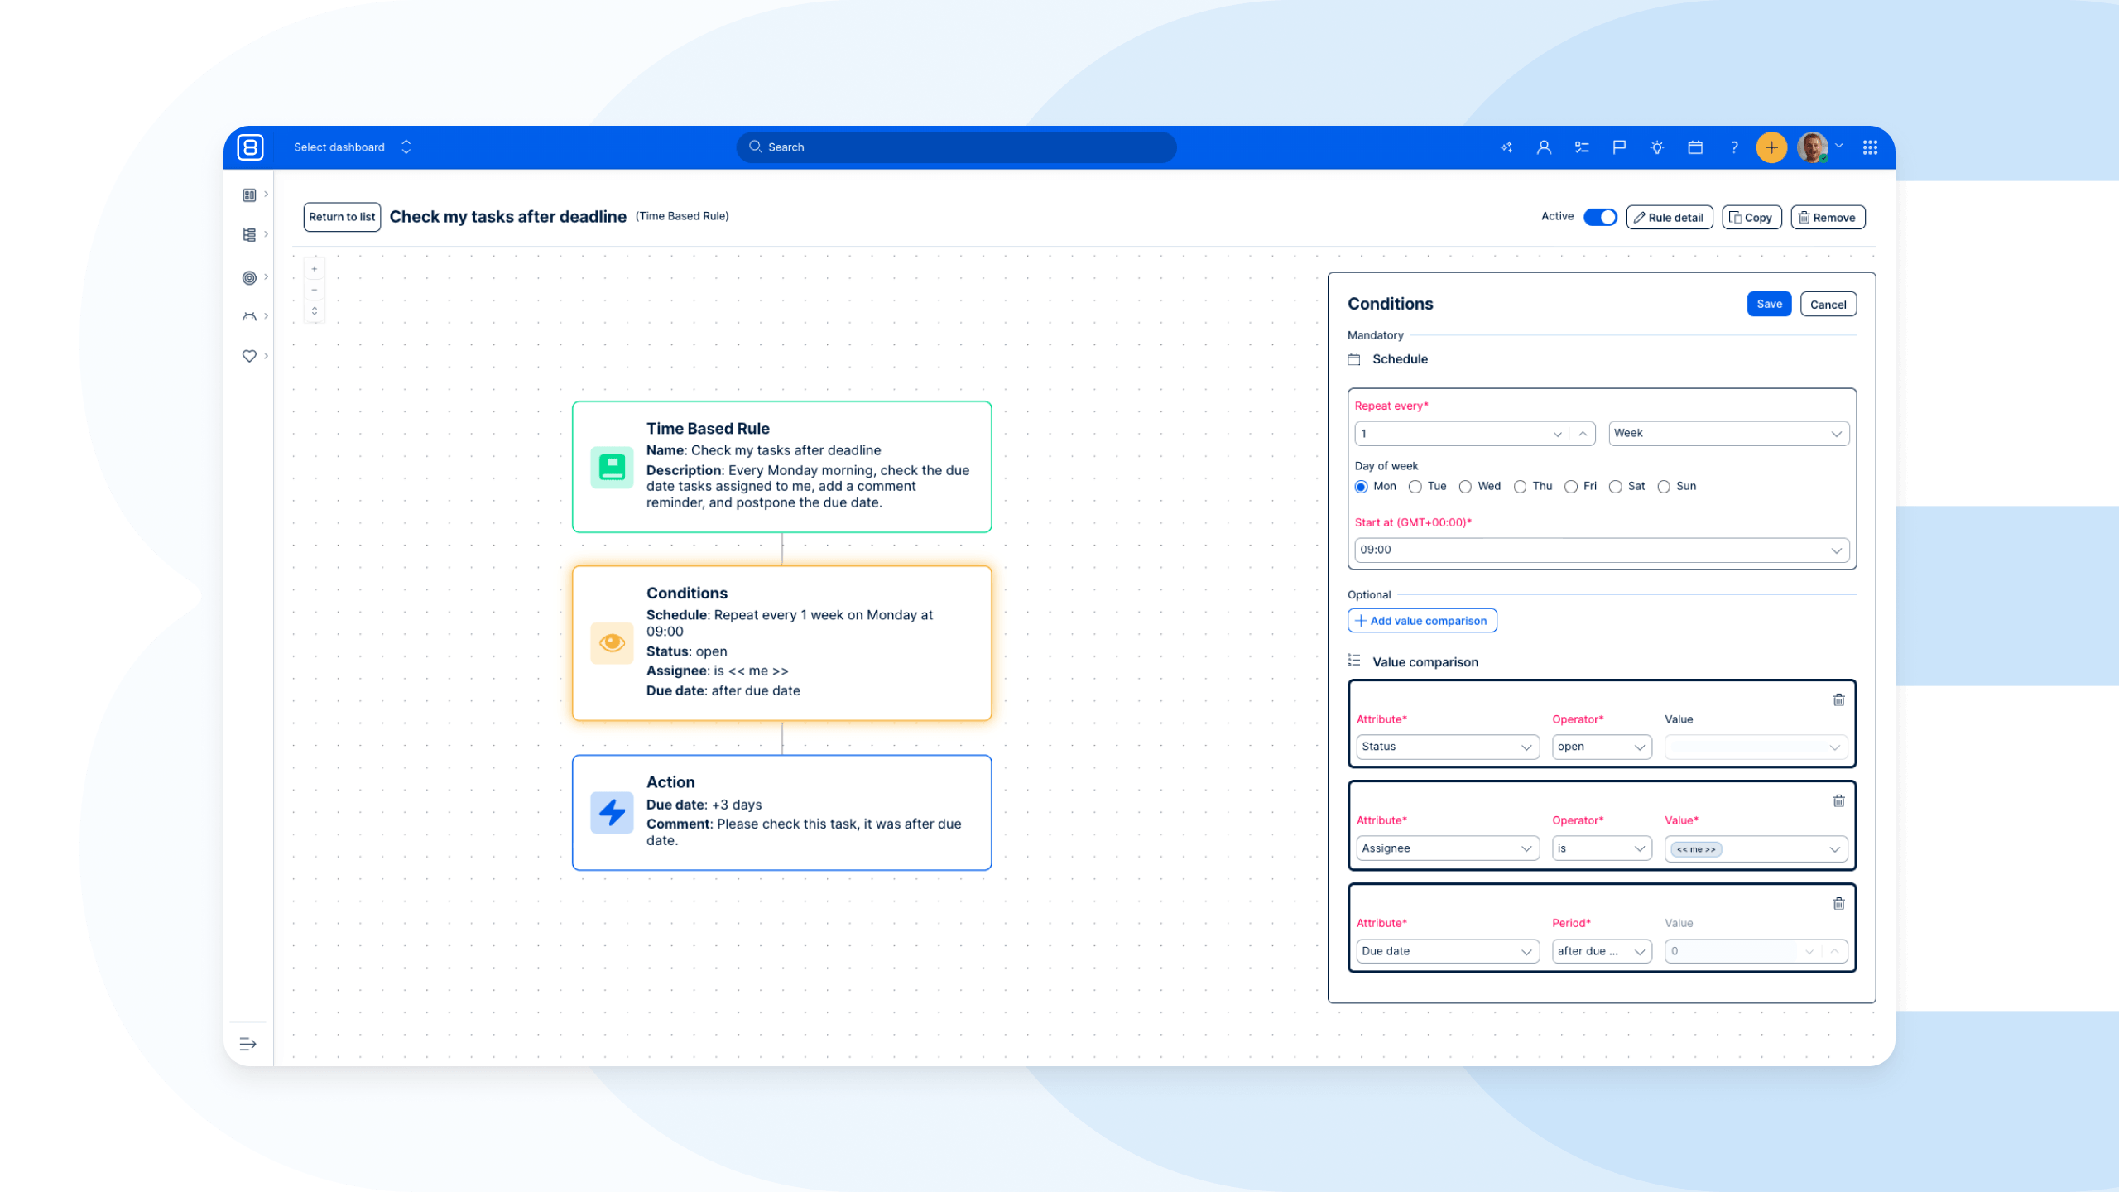Save the Conditions panel
Image resolution: width=2119 pixels, height=1192 pixels.
[x=1769, y=304]
